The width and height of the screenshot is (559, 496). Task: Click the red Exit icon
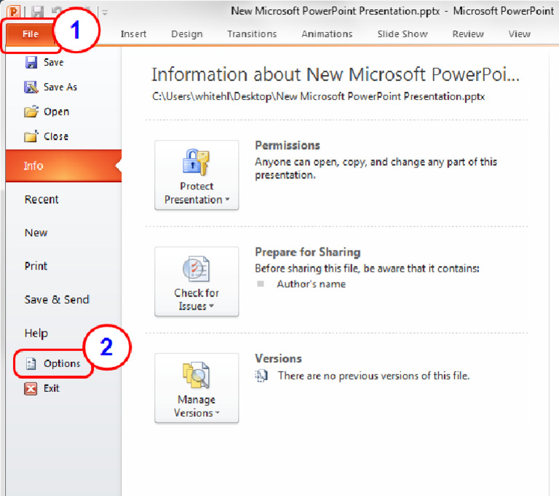pos(31,388)
